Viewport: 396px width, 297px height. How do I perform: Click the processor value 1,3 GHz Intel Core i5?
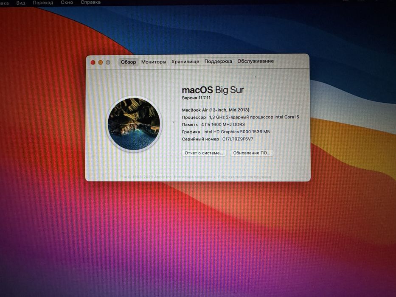(254, 117)
